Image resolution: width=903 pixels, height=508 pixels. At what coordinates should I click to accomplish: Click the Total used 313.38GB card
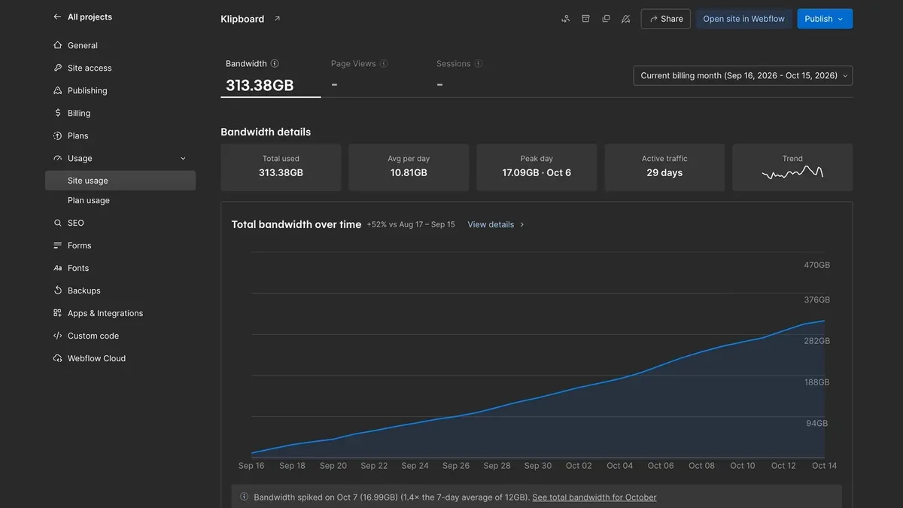[x=281, y=167]
